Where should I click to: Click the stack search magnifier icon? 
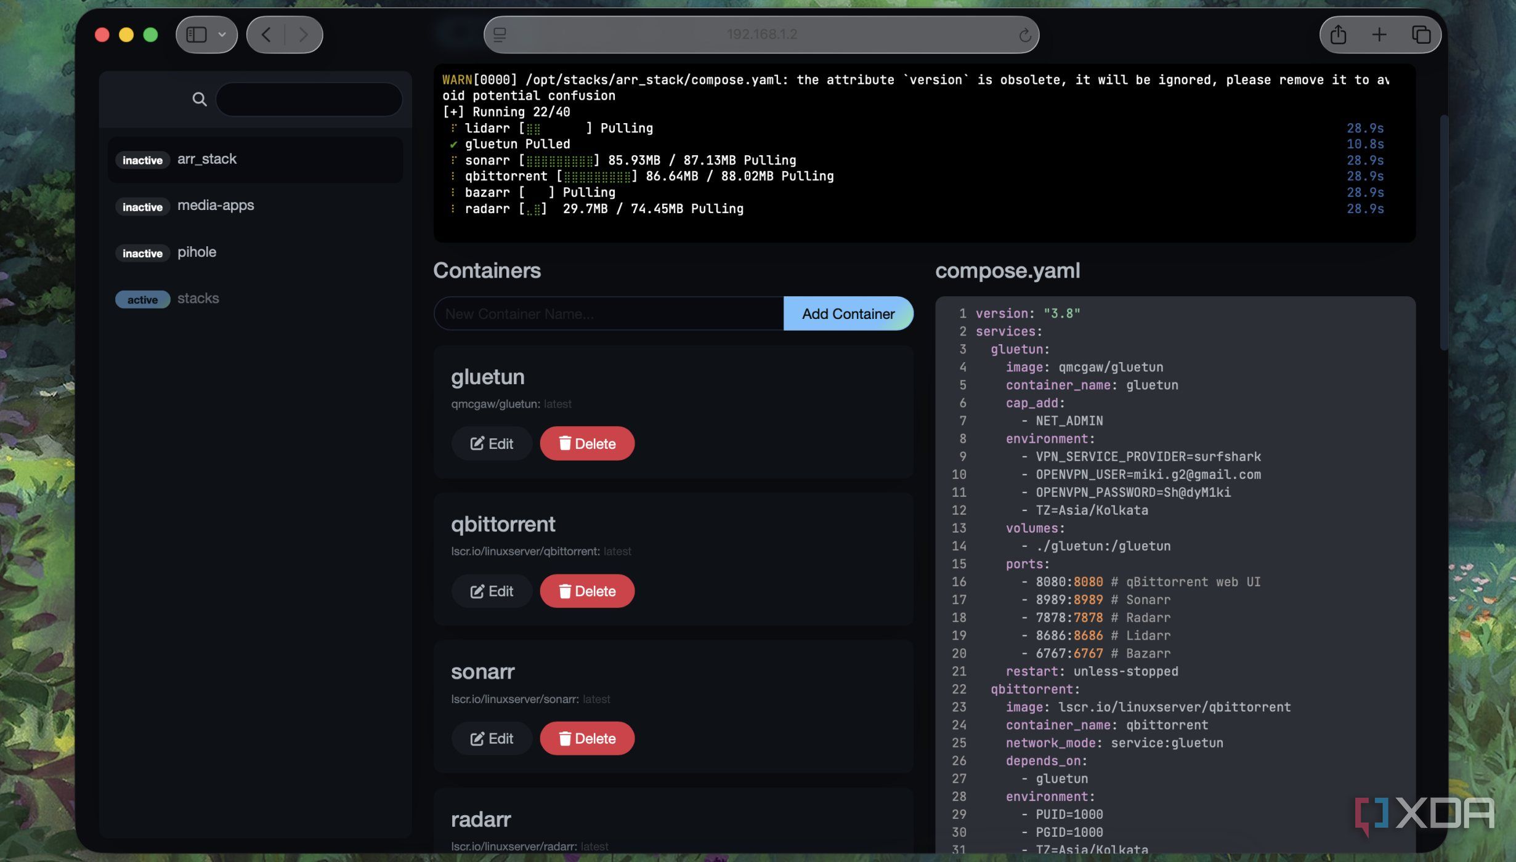click(199, 99)
